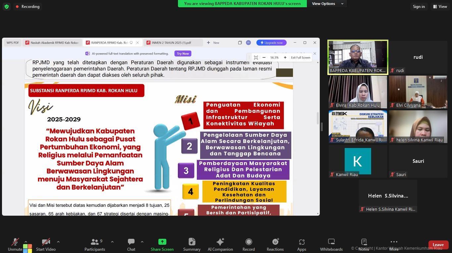Click the green Share Screen icon
Screen dimensions: 452x253
tap(162, 242)
